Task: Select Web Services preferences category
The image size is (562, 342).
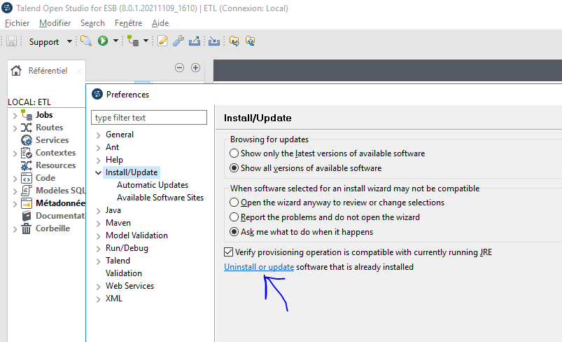Action: tap(129, 286)
